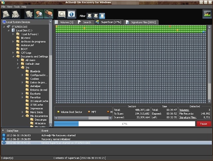The height and width of the screenshot is (161, 213).
Task: Click the info icon on the 'SuperScan started' row
Action: pos(4,143)
